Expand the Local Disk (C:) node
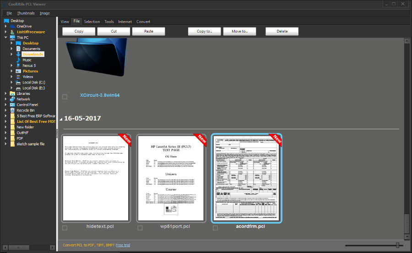This screenshot has height=253, width=412. click(11, 82)
